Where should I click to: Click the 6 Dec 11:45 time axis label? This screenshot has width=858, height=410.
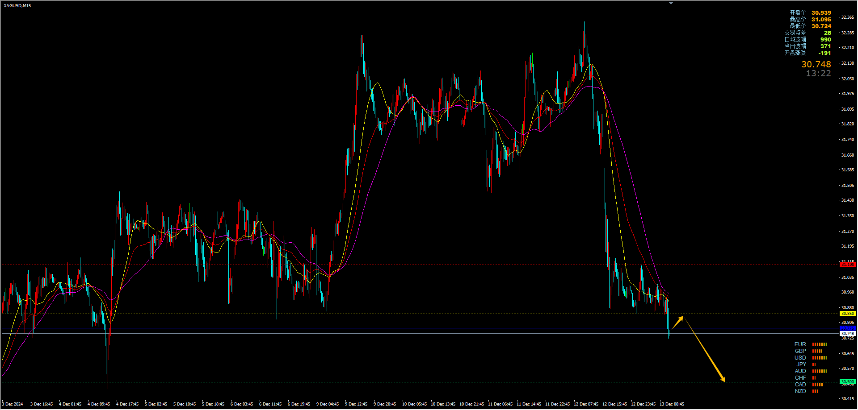pyautogui.click(x=270, y=404)
